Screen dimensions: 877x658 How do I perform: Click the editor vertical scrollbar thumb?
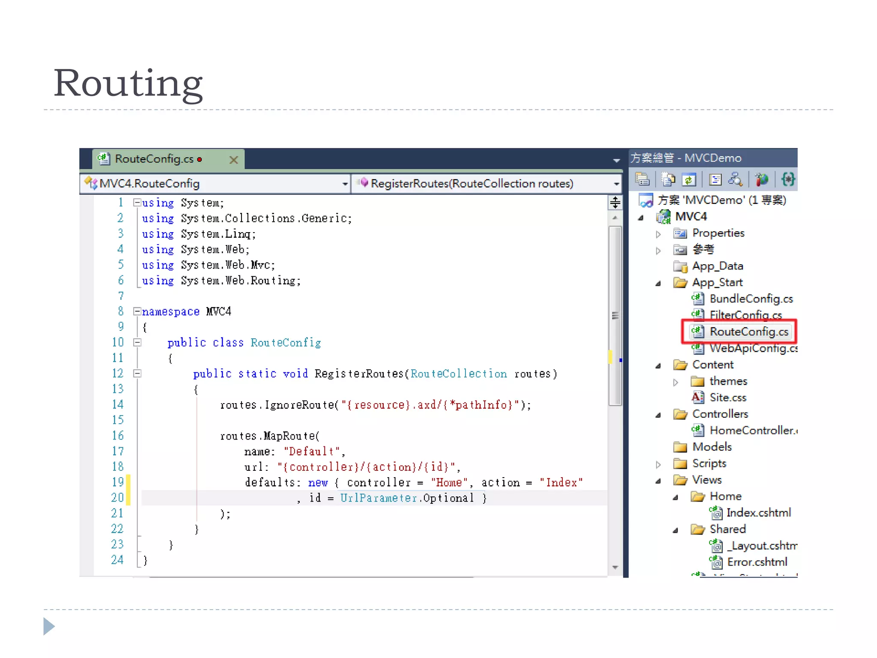(615, 316)
